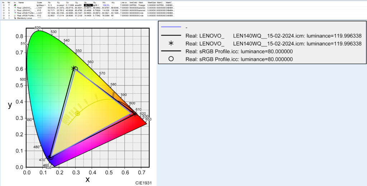Click the No column header
The width and height of the screenshot is (367, 186).
point(9,3)
